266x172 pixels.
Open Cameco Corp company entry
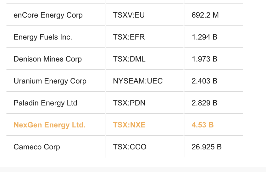tap(37, 147)
